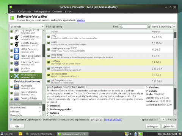The height and width of the screenshot is (136, 182).
Task: Click the package list vertical scrollbar
Action: (x=175, y=57)
